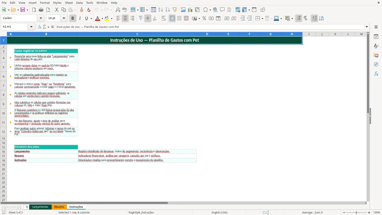Open font color dropdown arrow

click(x=102, y=18)
